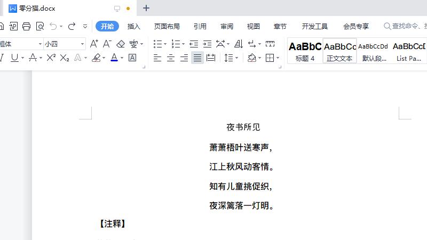Image resolution: width=427 pixels, height=240 pixels.
Task: Open the bullet list style dropdown
Action: pos(165,44)
